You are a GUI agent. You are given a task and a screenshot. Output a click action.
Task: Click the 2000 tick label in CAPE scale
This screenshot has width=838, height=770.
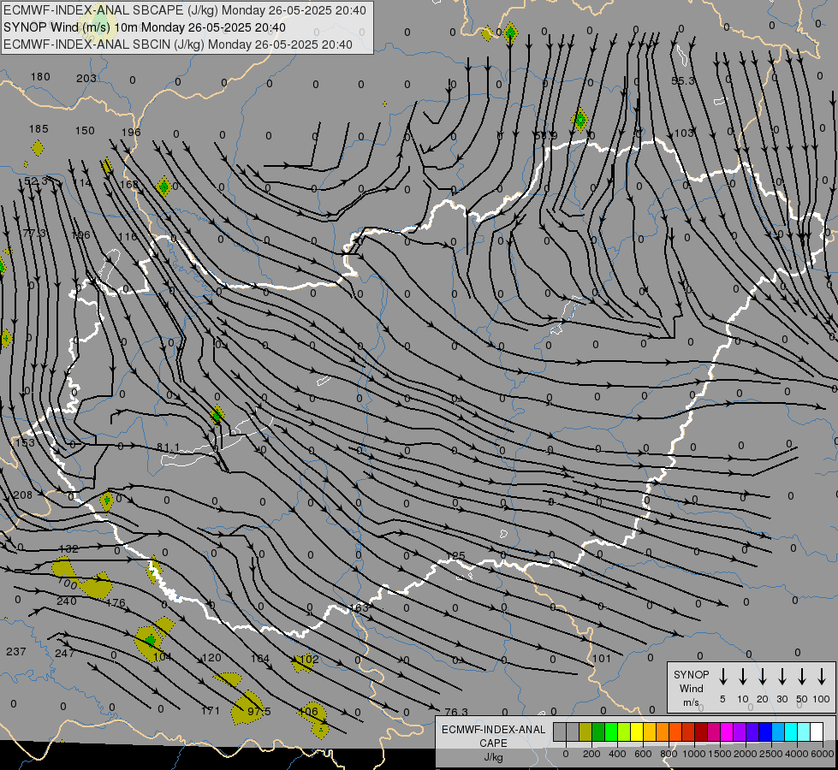pos(745,754)
